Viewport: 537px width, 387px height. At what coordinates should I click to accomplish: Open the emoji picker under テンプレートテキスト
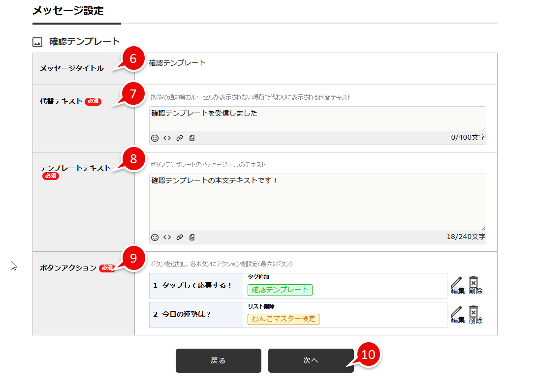click(155, 237)
